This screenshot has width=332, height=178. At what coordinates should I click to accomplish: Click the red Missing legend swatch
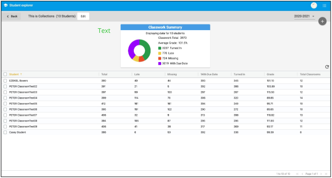[160, 58]
